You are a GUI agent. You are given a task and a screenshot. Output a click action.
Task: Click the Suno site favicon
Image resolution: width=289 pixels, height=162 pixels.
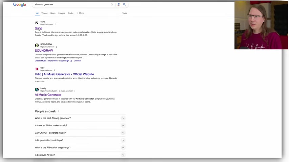point(37,23)
